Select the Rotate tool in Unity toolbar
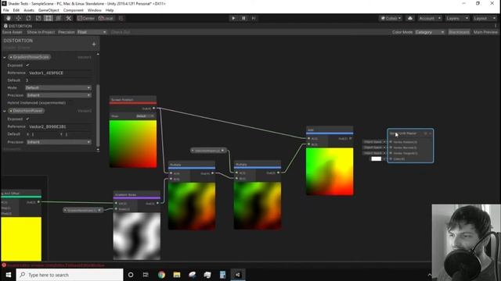501x281 pixels. point(28,18)
